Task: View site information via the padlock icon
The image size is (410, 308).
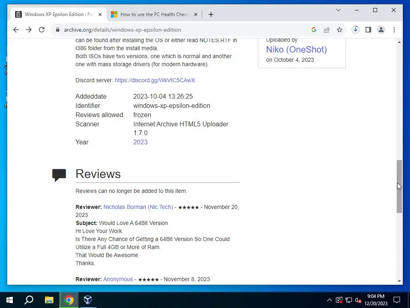Action: (58, 30)
